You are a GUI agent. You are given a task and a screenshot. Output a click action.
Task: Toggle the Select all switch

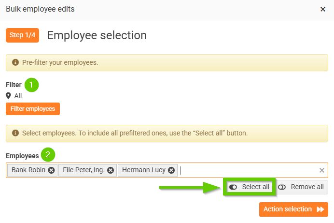(234, 187)
